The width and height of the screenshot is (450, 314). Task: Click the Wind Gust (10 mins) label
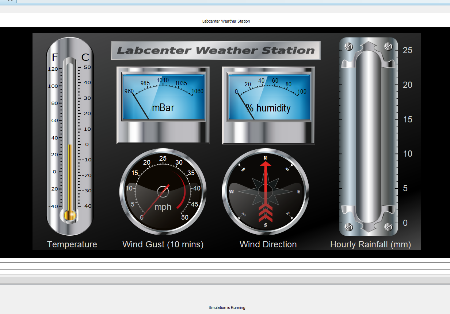tap(163, 244)
